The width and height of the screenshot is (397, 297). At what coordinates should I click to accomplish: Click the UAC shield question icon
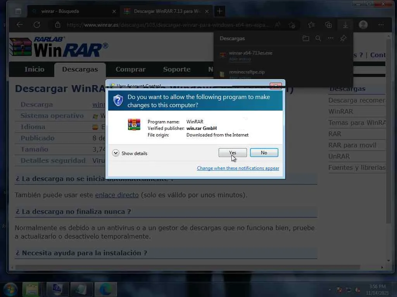pyautogui.click(x=118, y=101)
